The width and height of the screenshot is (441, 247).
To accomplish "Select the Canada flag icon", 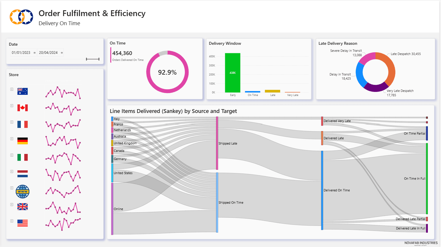I will [23, 108].
